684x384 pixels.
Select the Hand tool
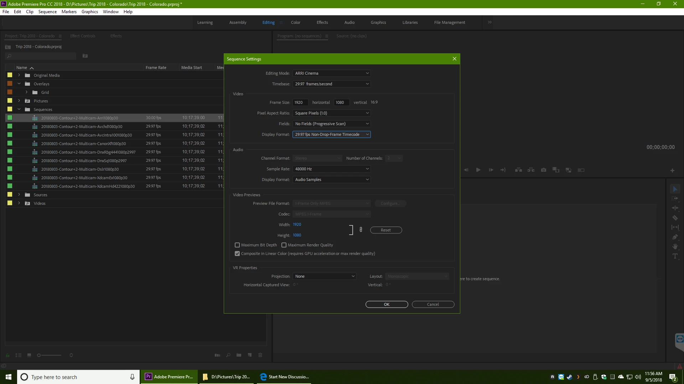coord(675,247)
